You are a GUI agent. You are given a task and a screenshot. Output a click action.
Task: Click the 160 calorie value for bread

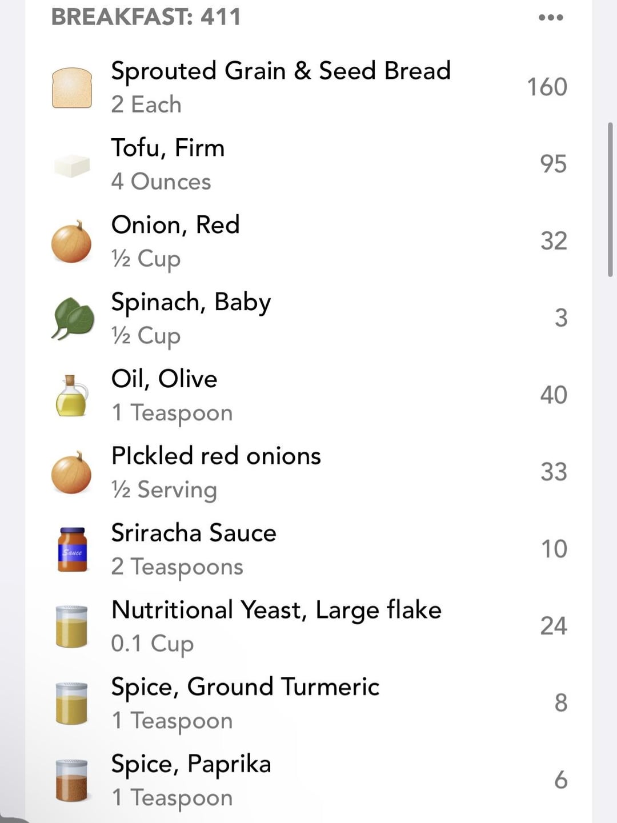coord(547,87)
